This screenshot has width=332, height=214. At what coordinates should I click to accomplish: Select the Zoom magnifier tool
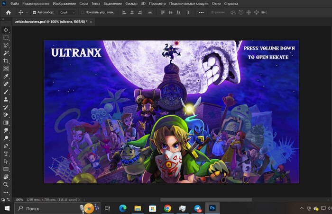(x=6, y=184)
